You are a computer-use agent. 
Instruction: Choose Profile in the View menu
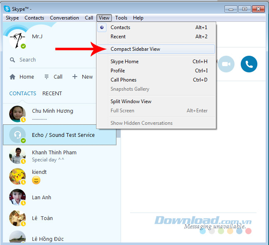[156, 71]
